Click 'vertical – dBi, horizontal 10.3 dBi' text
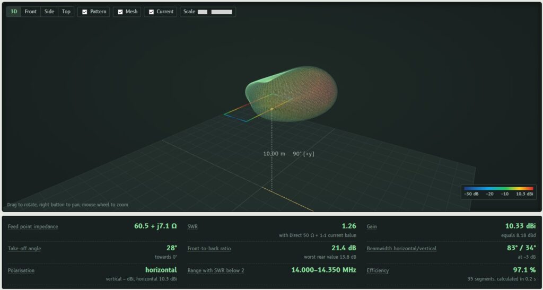Screen dimensions: 543x290 point(141,279)
